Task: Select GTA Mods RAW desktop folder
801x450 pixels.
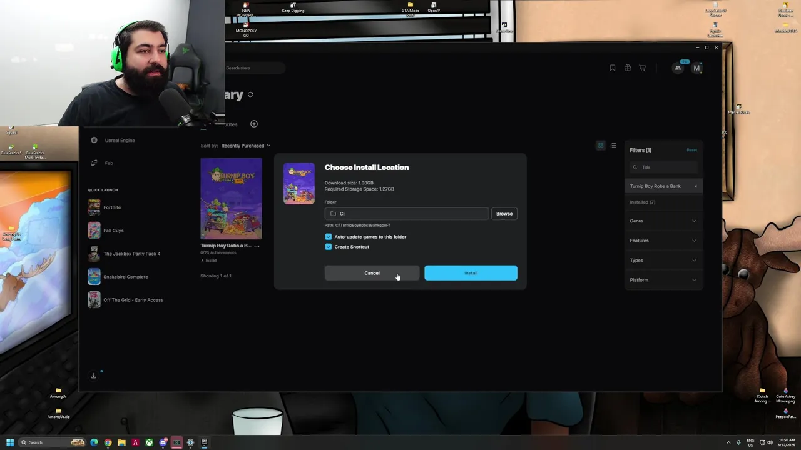Action: 411,9
